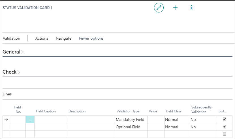235x139 pixels.
Task: Uncheck Editable box for Mandatory Field row
Action: (225, 119)
